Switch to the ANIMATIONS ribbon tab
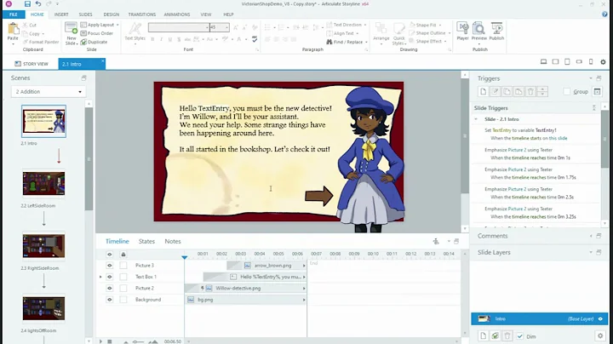 177,14
